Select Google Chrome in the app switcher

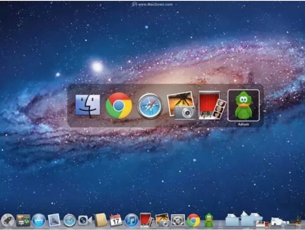(x=119, y=106)
